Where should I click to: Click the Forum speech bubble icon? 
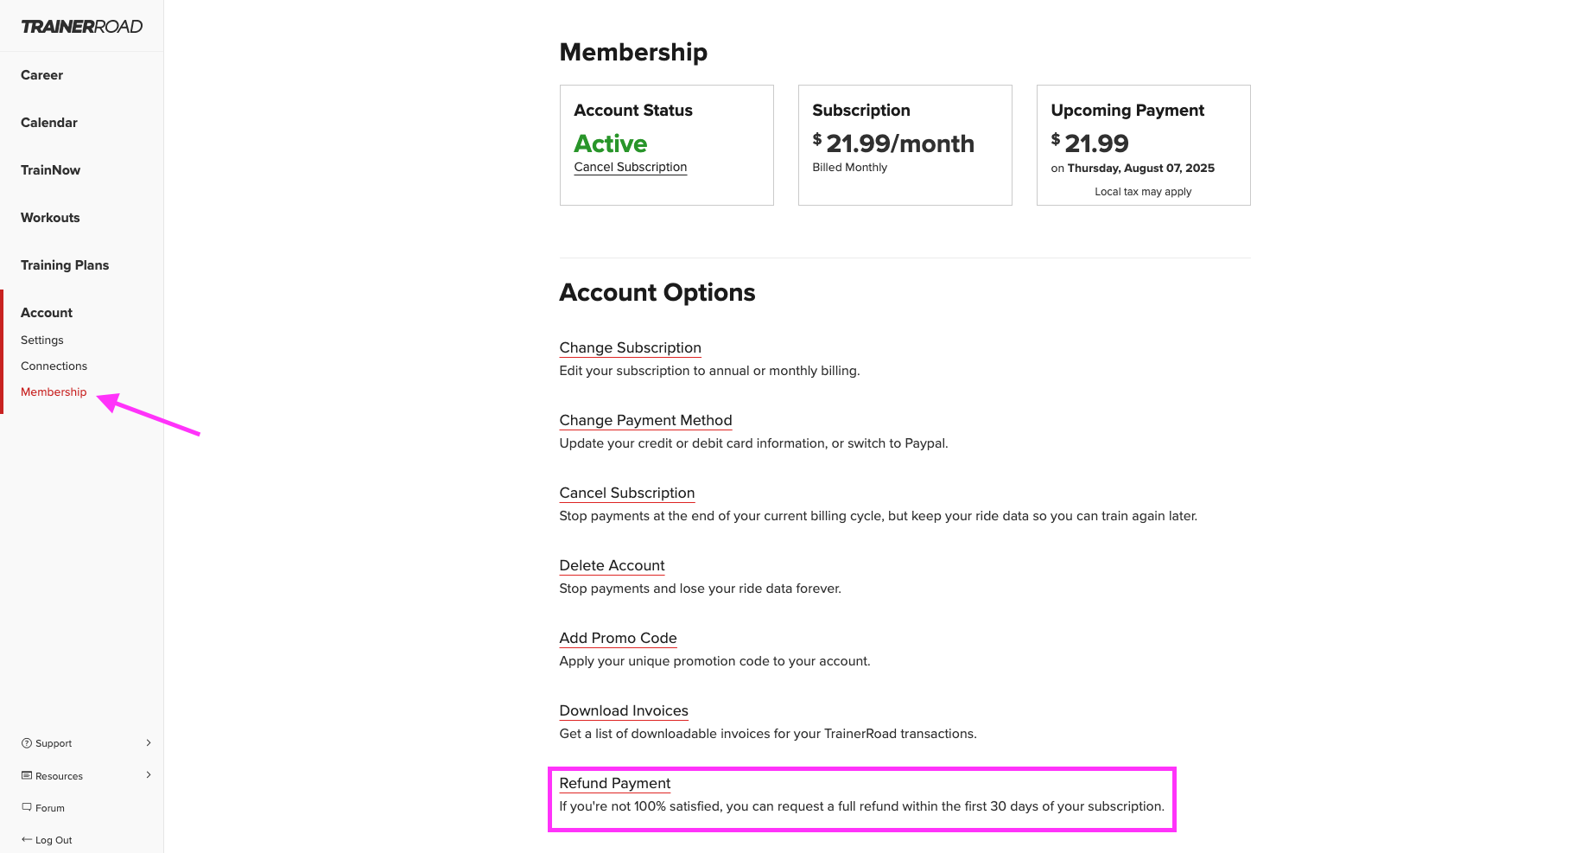pos(27,807)
